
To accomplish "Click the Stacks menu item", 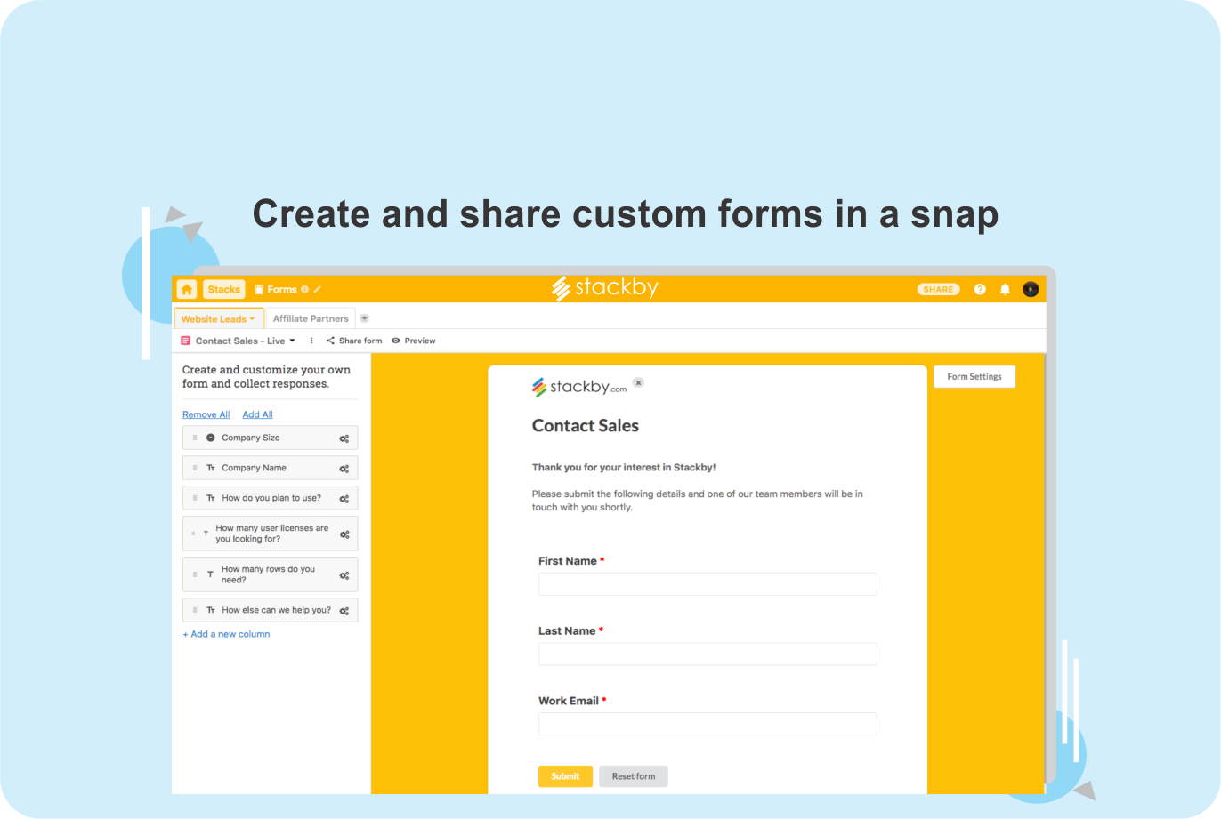I will (x=223, y=289).
